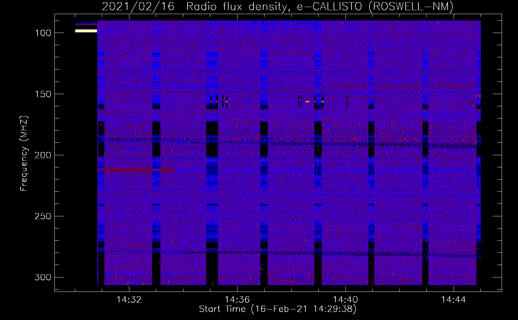Click the 14:36 time tick label

pos(237,300)
